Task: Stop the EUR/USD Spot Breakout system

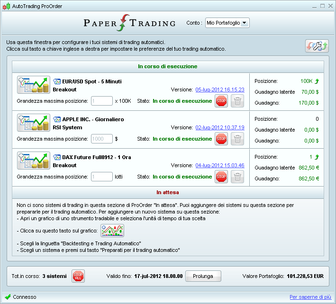Action: [x=221, y=101]
